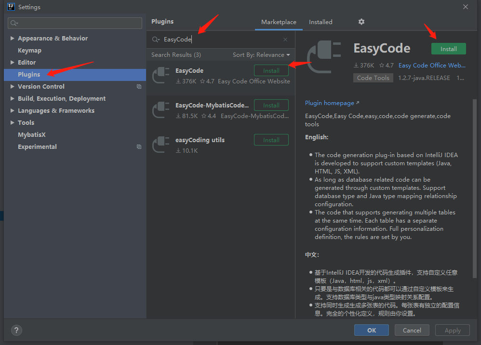The height and width of the screenshot is (345, 481).
Task: Expand Build, Execution, Deployment section
Action: click(12, 98)
